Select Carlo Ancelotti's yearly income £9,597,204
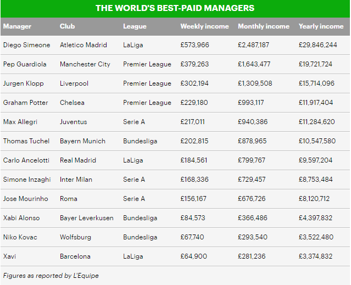The width and height of the screenshot is (351, 285). pyautogui.click(x=317, y=160)
